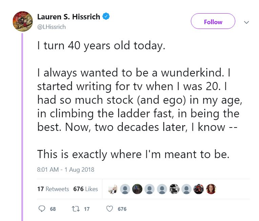Click the reply speech bubble icon
Image resolution: width=259 pixels, height=221 pixels.
[x=42, y=209]
